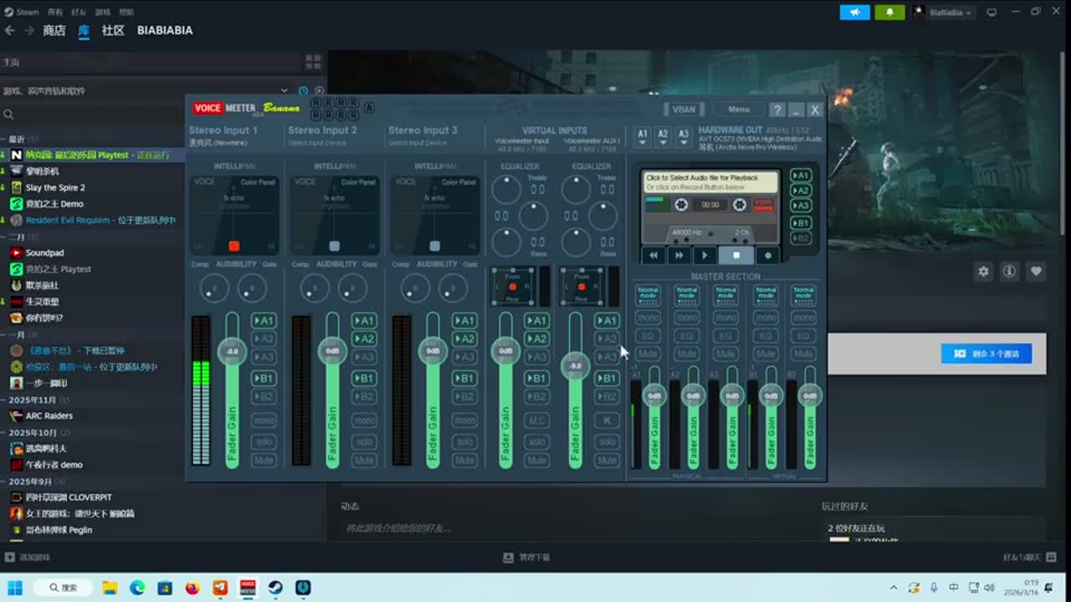Image resolution: width=1071 pixels, height=602 pixels.
Task: Click the VBAN button
Action: pos(684,110)
